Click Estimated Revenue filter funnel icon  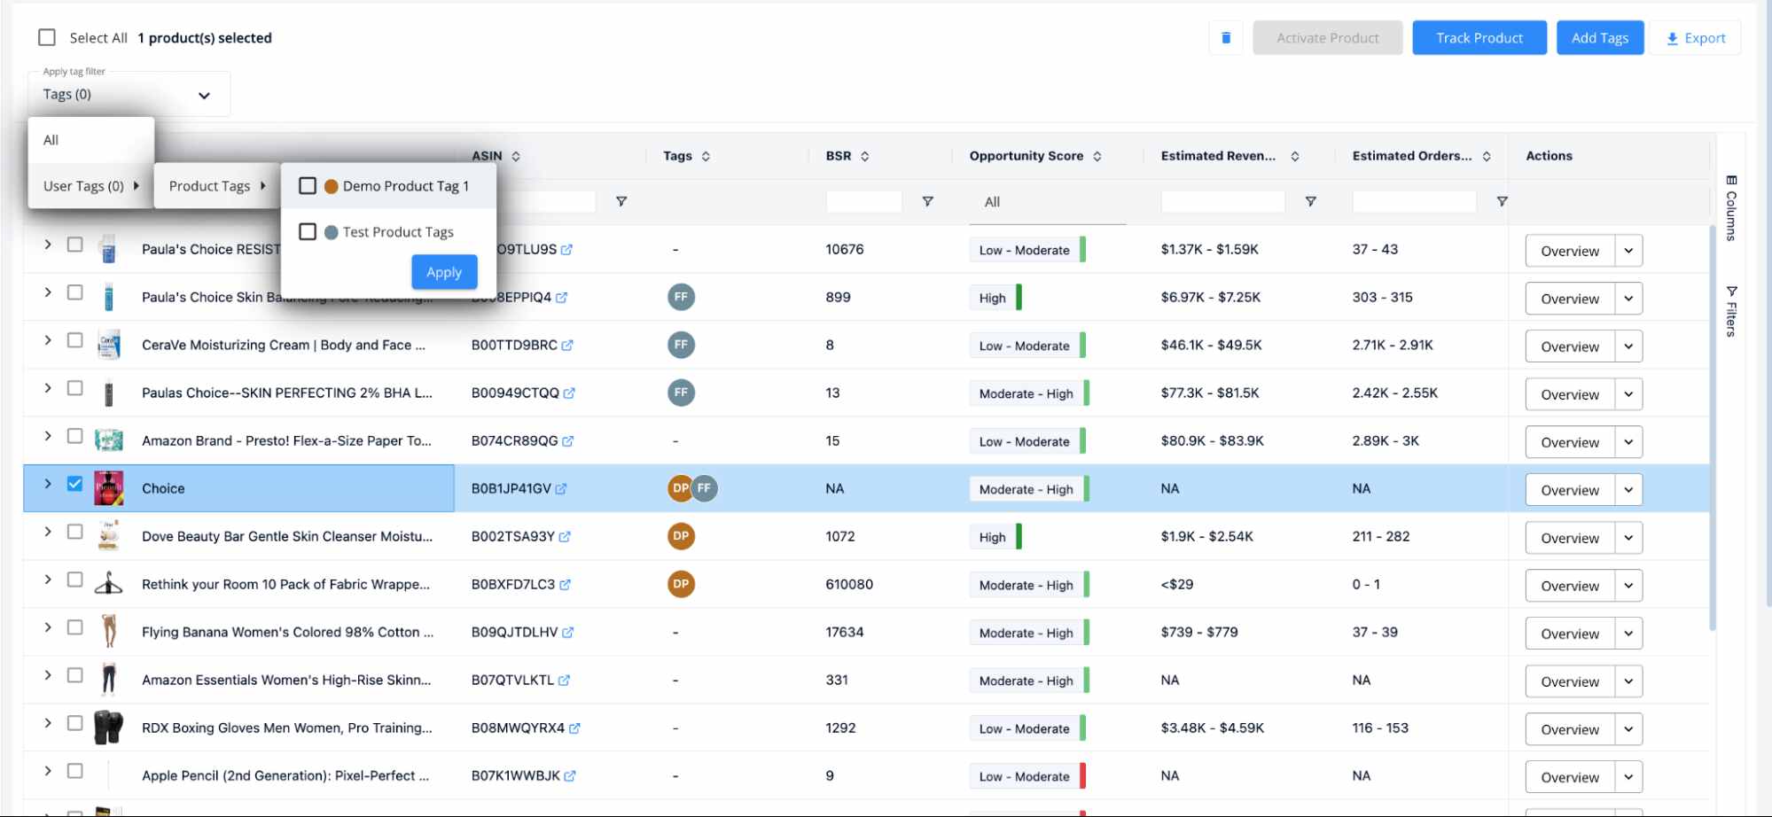(1310, 202)
